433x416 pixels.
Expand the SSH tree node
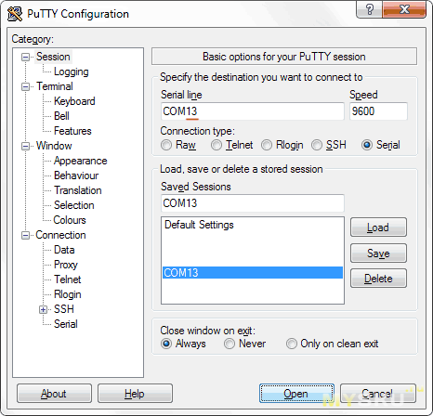coord(44,309)
